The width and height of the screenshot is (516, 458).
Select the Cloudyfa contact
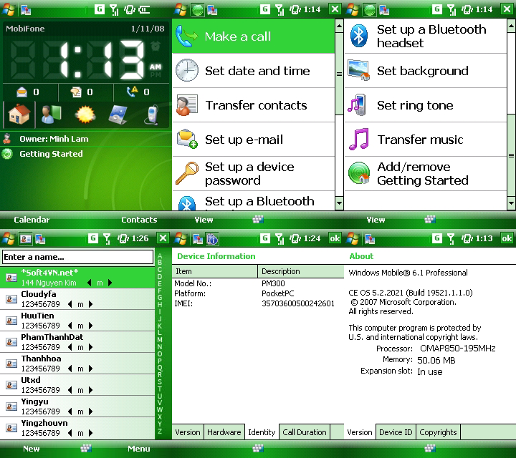click(77, 299)
